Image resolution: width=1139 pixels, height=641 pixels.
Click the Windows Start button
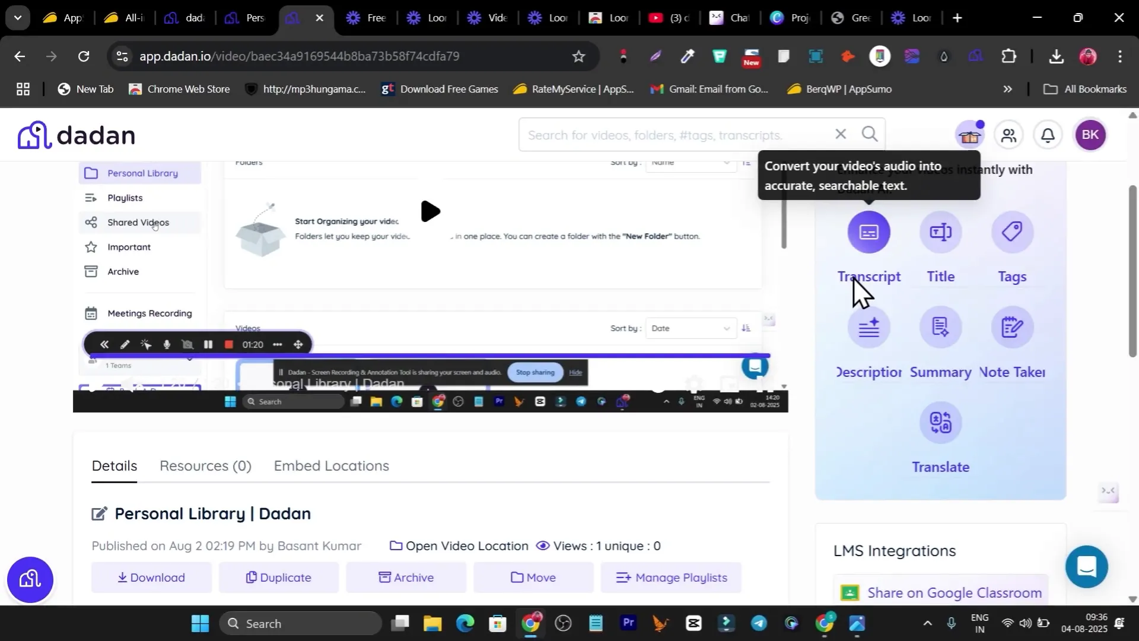(201, 624)
